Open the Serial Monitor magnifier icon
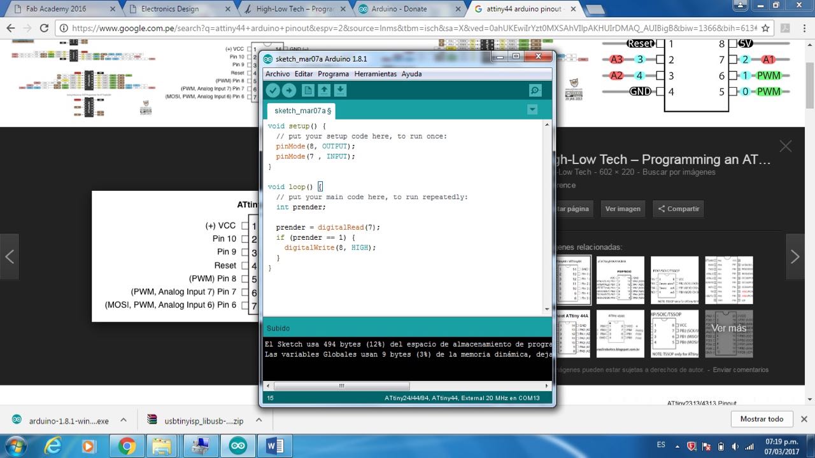This screenshot has height=458, width=815. (x=535, y=90)
